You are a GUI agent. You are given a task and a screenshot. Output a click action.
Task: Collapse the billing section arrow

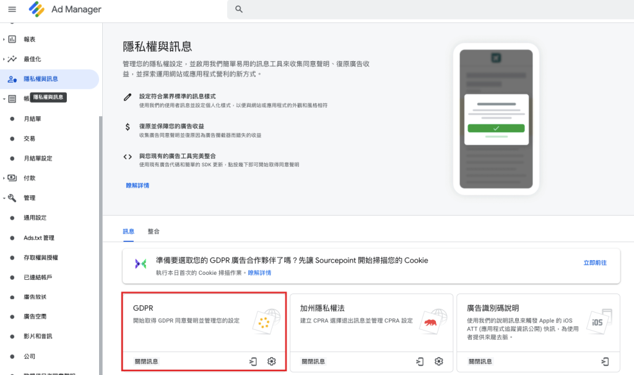pyautogui.click(x=4, y=99)
